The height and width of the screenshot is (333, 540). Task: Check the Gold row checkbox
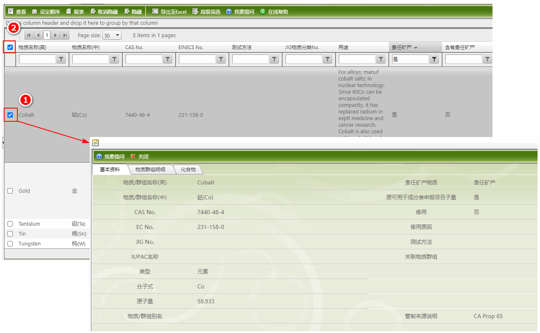pyautogui.click(x=10, y=191)
